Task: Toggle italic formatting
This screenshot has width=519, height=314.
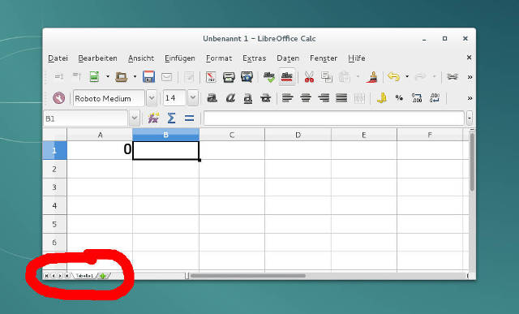Action: tap(230, 98)
